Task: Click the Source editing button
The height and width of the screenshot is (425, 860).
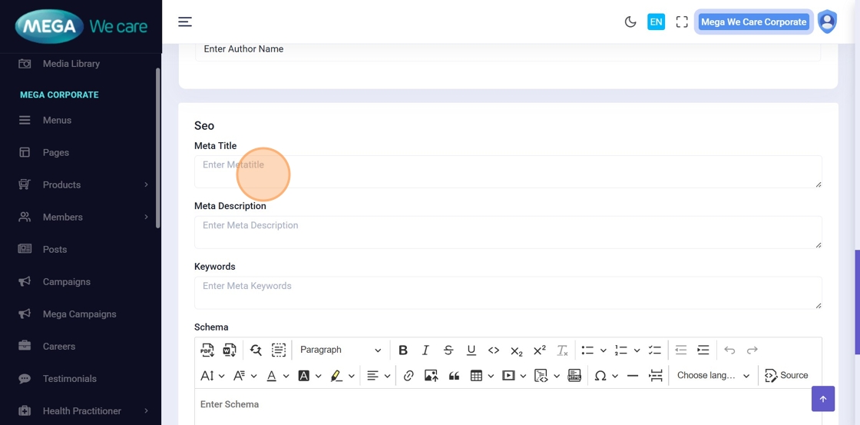Action: pos(786,376)
